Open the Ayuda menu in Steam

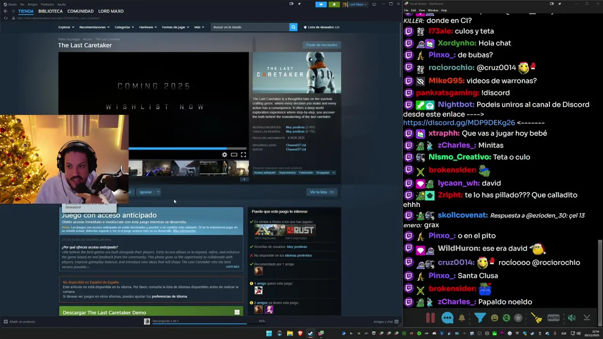coord(61,4)
